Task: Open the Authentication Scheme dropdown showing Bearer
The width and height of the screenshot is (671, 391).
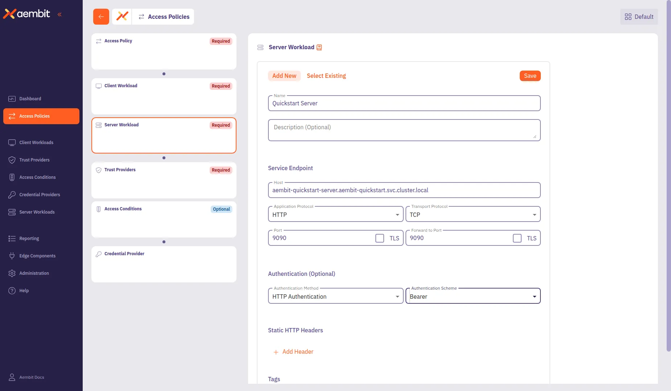Action: click(x=534, y=296)
